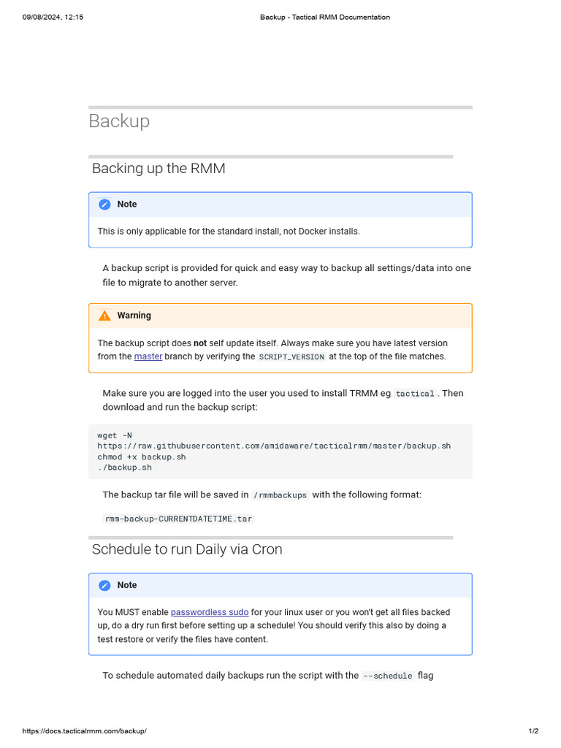This screenshot has height=748, width=561.
Task: Click the ./backup.sh code line
Action: 124,467
